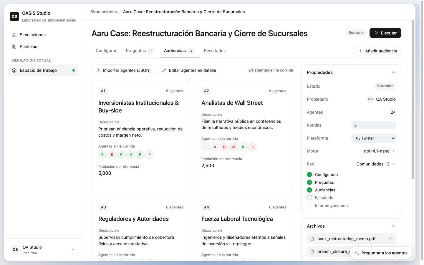Toggle the Preguntas status check in Propiedades
Image resolution: width=424 pixels, height=265 pixels.
coord(309,182)
